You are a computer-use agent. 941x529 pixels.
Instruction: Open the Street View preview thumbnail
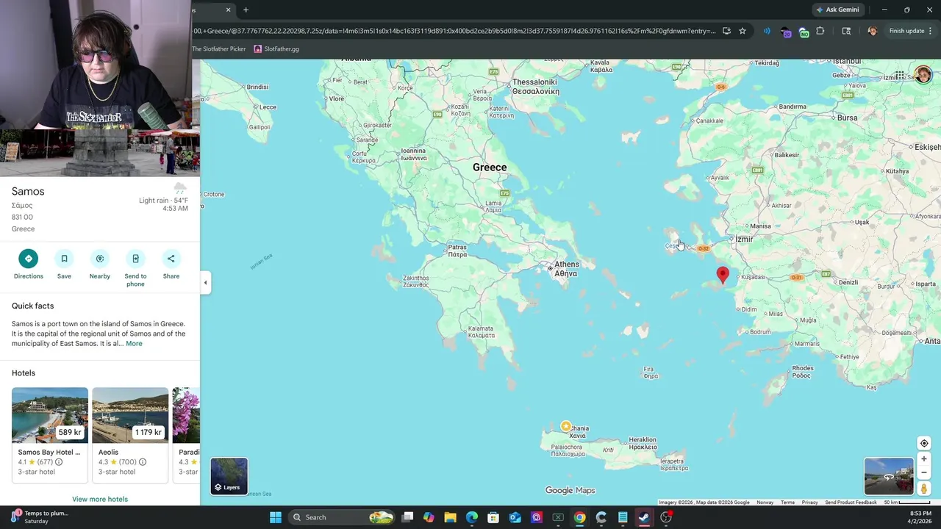[x=889, y=476]
